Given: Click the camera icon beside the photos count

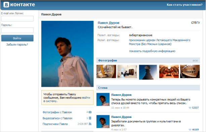Looking at the screenshot, I should coord(90,112).
